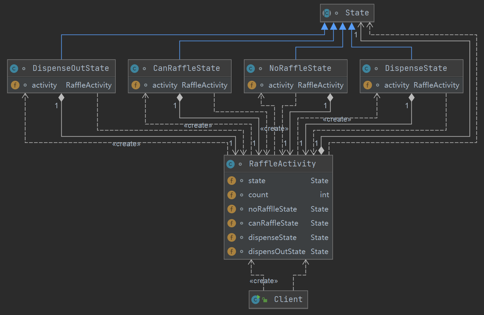Click the field icon beside count
484x315 pixels.
(232, 195)
